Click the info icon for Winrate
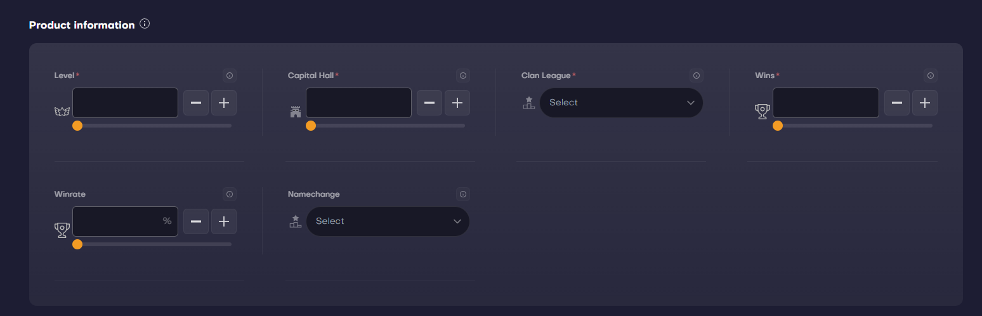The width and height of the screenshot is (982, 316). click(230, 194)
